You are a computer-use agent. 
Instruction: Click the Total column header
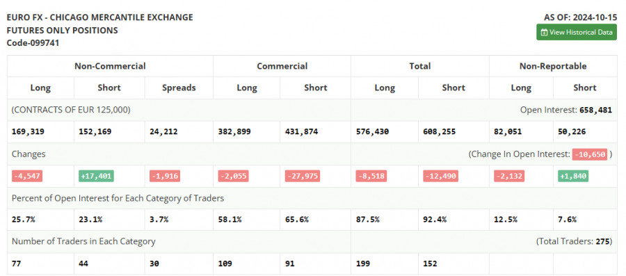[419, 66]
